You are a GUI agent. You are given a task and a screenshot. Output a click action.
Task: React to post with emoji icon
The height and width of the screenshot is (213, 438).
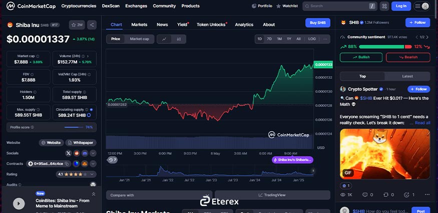[406, 194]
